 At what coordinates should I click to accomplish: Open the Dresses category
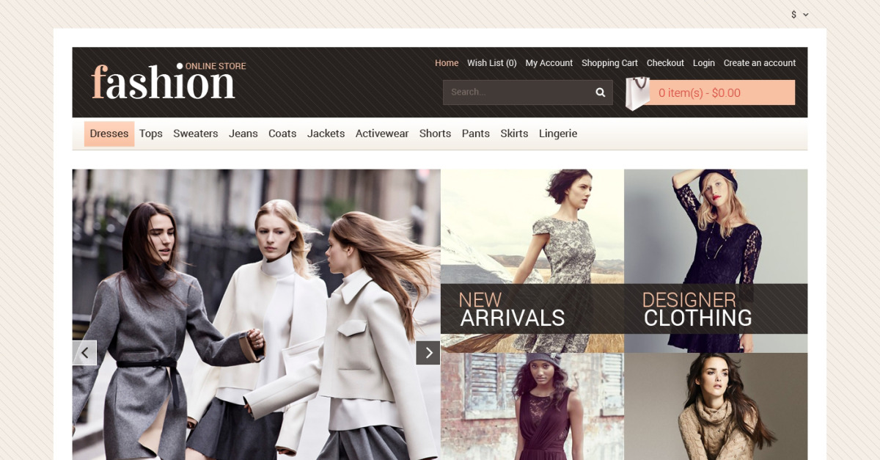(109, 134)
